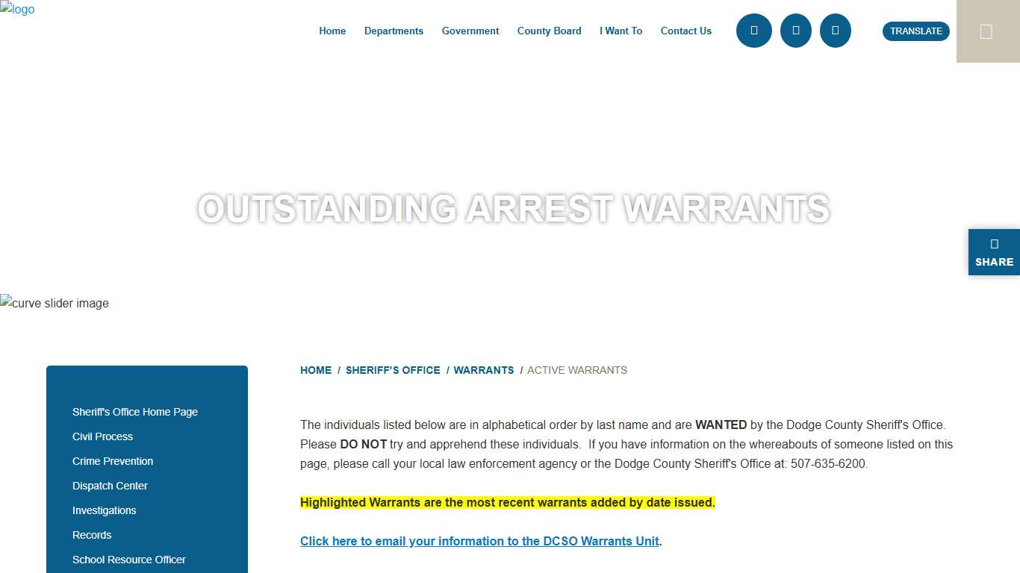
Task: Click the third round blue header icon
Action: point(835,31)
